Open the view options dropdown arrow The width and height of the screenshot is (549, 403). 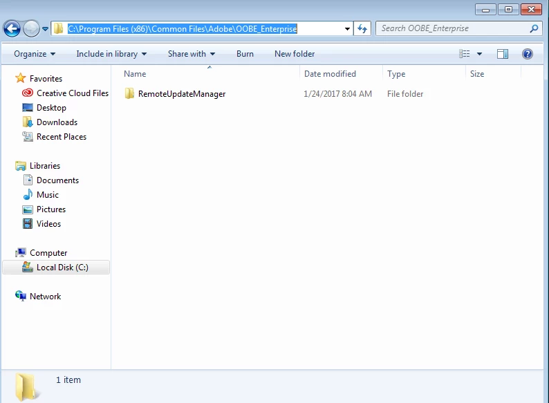click(479, 54)
